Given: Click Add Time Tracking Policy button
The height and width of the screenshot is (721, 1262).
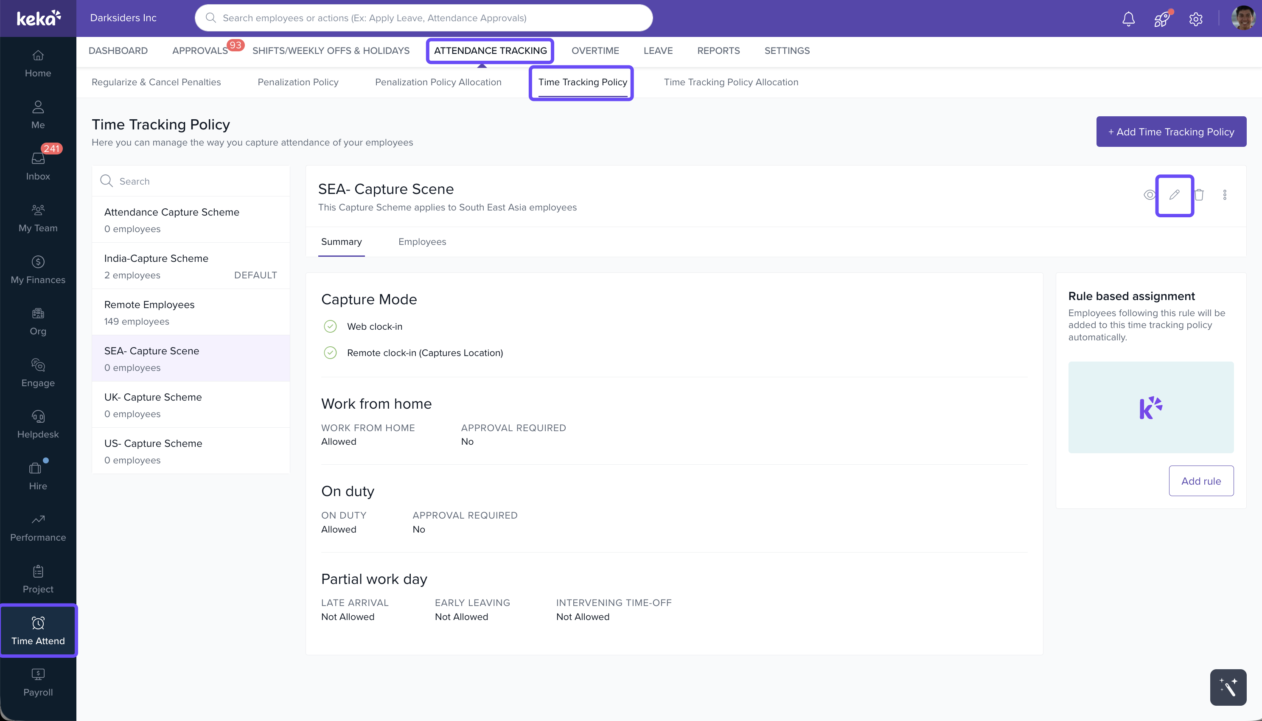Looking at the screenshot, I should pyautogui.click(x=1171, y=132).
